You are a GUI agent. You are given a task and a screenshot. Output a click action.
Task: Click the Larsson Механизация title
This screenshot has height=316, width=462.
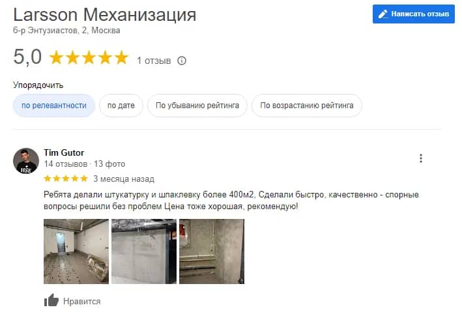[105, 15]
